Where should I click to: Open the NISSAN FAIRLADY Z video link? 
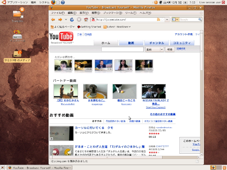point(156,102)
